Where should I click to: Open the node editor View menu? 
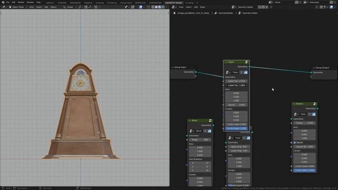(181, 7)
